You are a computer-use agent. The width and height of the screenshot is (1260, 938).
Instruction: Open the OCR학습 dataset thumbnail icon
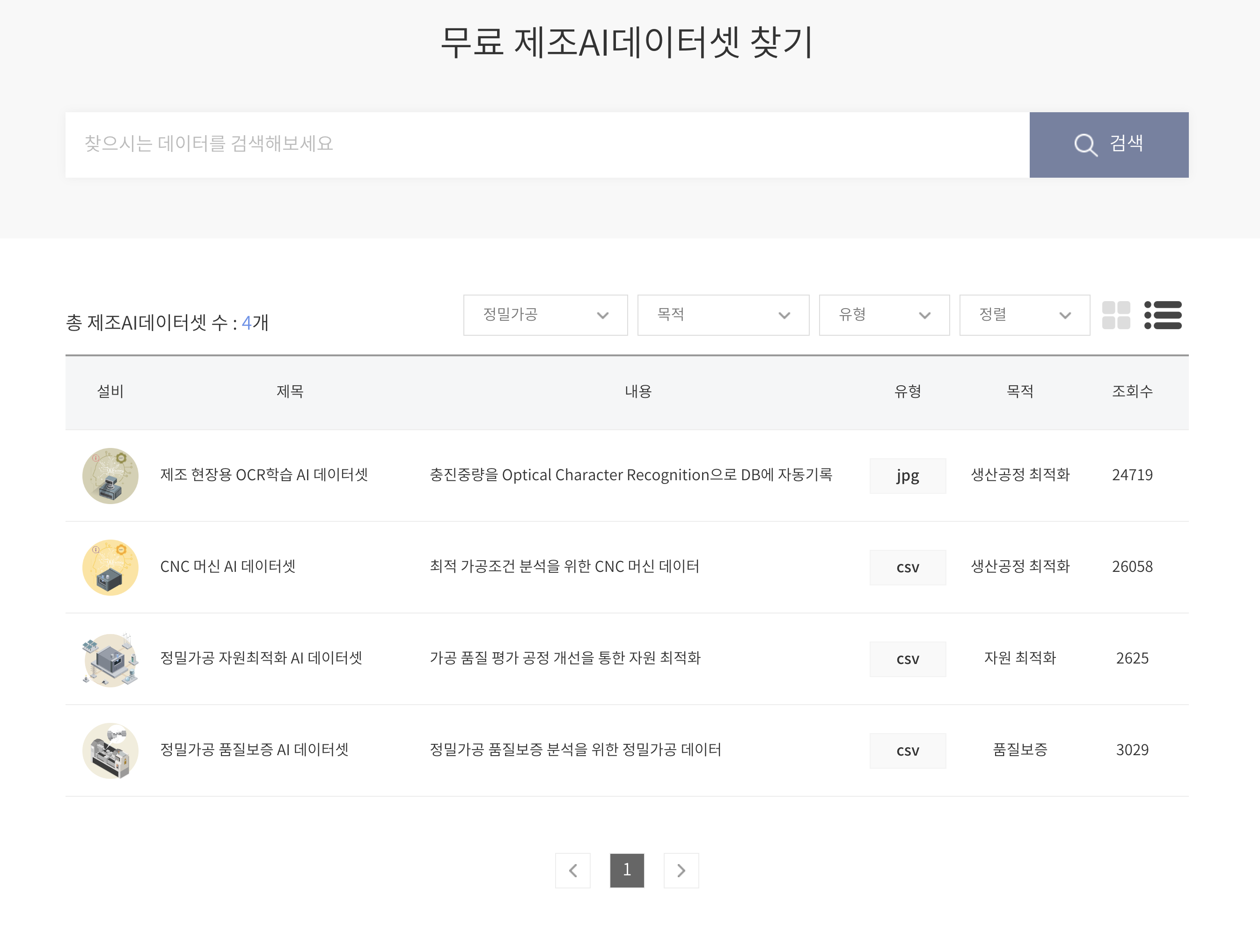(110, 476)
